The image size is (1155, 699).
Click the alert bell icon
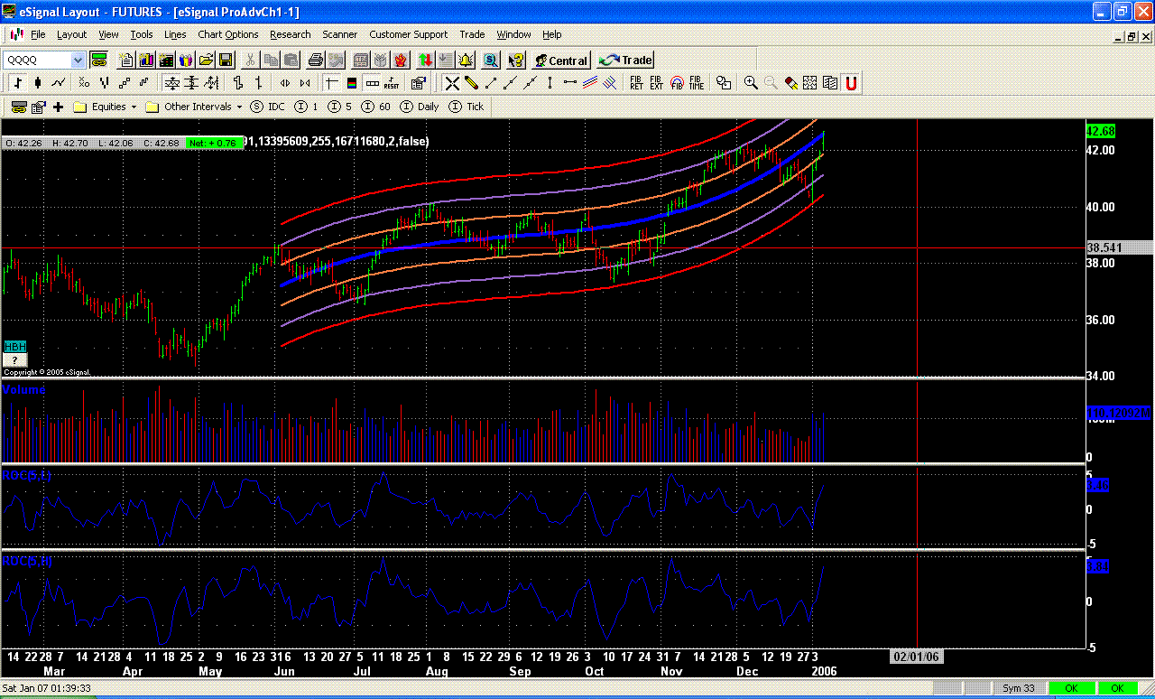point(466,61)
